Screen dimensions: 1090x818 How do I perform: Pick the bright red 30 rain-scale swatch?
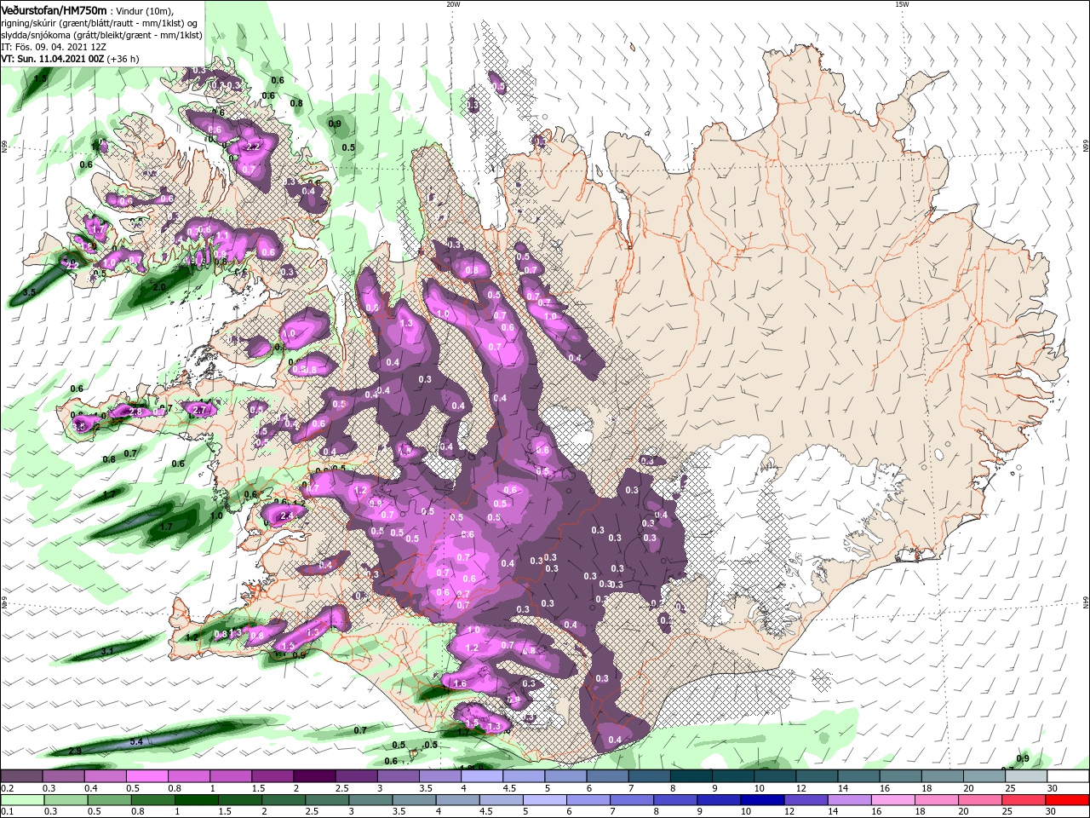click(x=1067, y=800)
